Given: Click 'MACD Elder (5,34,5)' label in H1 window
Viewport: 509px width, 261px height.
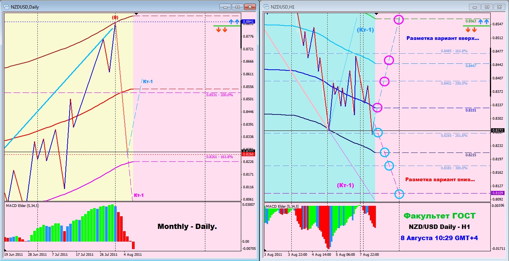Looking at the screenshot, I should (x=282, y=206).
